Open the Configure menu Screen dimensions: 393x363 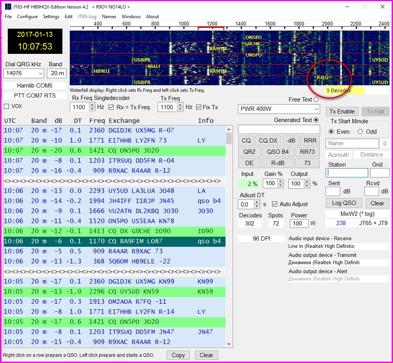coord(27,17)
